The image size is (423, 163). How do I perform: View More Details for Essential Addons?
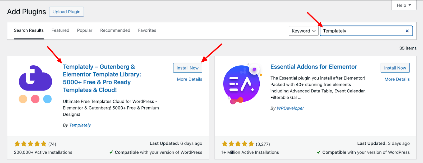click(397, 79)
